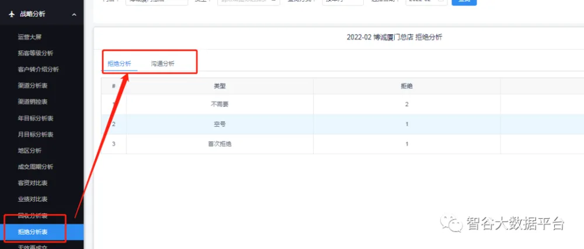584x249 pixels.
Task: Select 渠道销控表 in the sidebar
Action: [32, 101]
